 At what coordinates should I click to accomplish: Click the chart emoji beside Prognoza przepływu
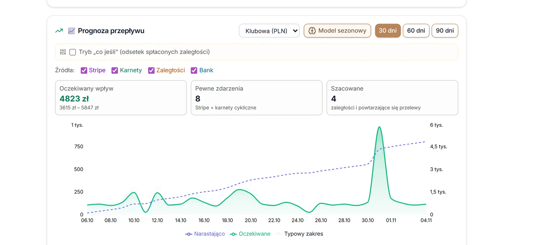pyautogui.click(x=71, y=31)
